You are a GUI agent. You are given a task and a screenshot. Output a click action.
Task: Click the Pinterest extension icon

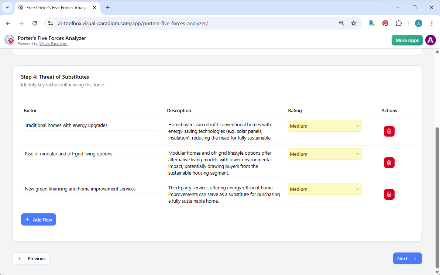point(385,23)
